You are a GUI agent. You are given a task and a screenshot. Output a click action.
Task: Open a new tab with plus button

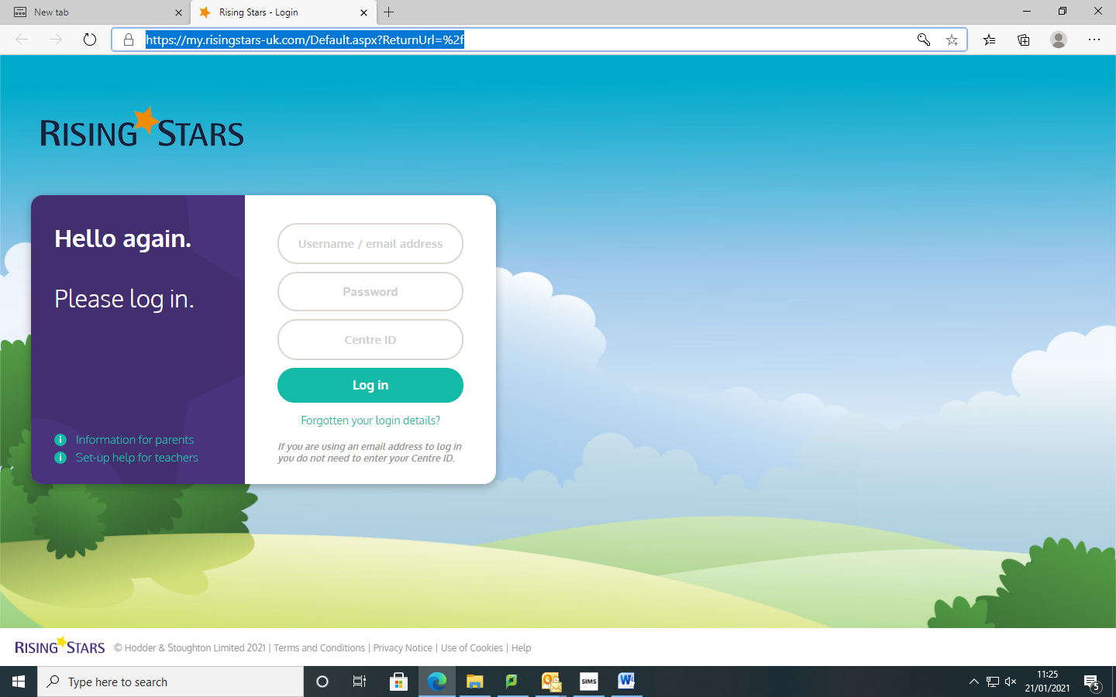[x=389, y=12]
